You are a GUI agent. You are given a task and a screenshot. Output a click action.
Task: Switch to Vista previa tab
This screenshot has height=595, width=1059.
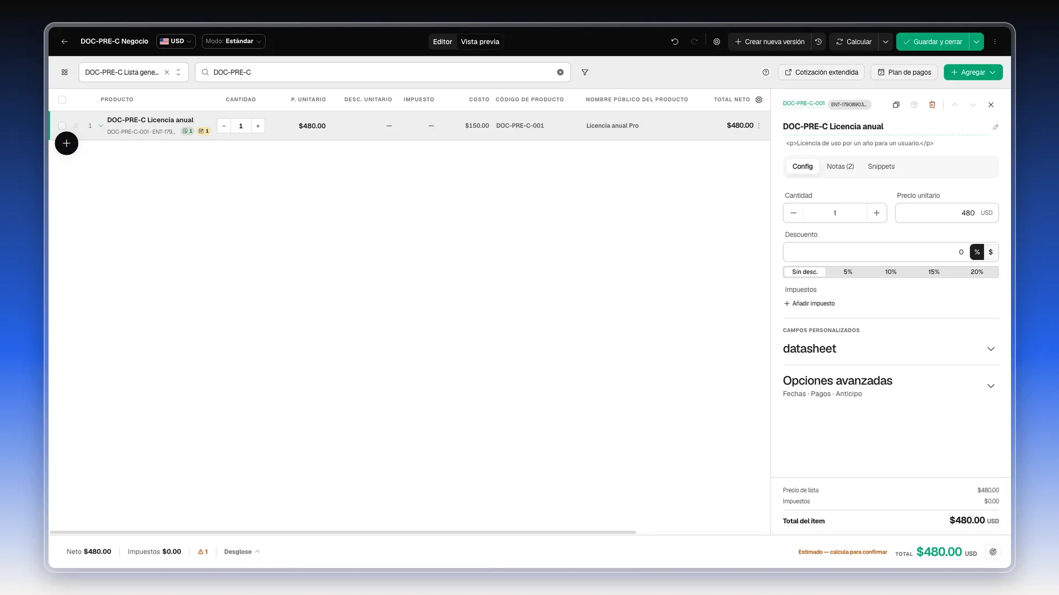coord(480,41)
